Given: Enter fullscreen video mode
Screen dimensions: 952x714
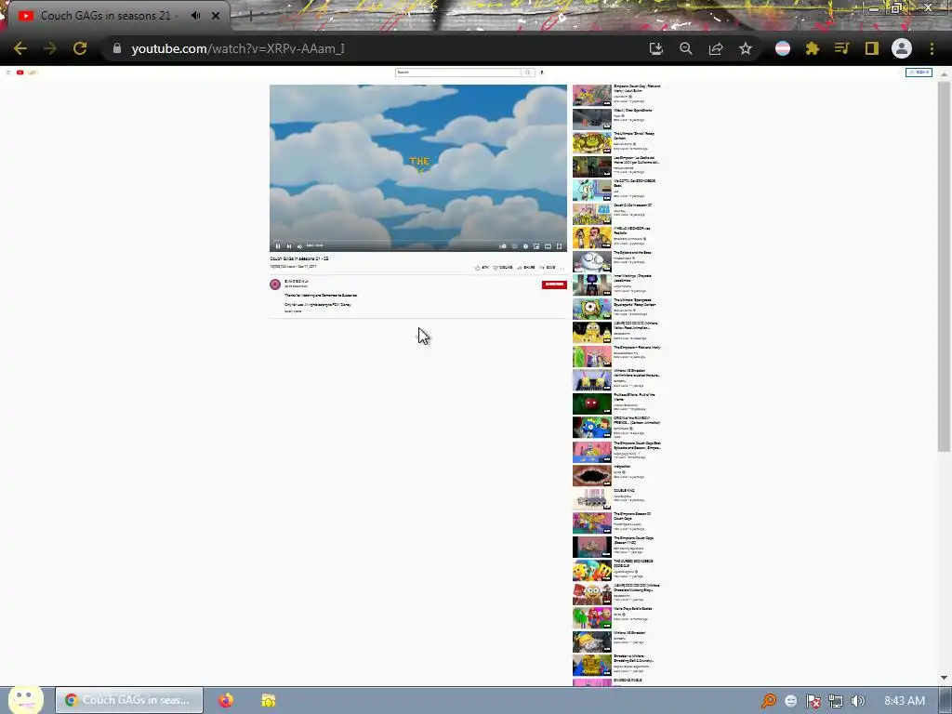Looking at the screenshot, I should [x=559, y=245].
